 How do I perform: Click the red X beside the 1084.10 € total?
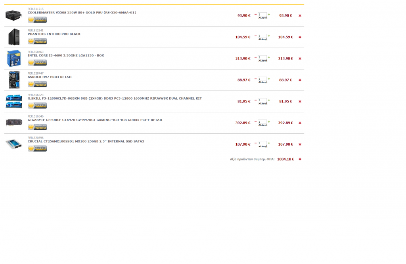point(300,159)
